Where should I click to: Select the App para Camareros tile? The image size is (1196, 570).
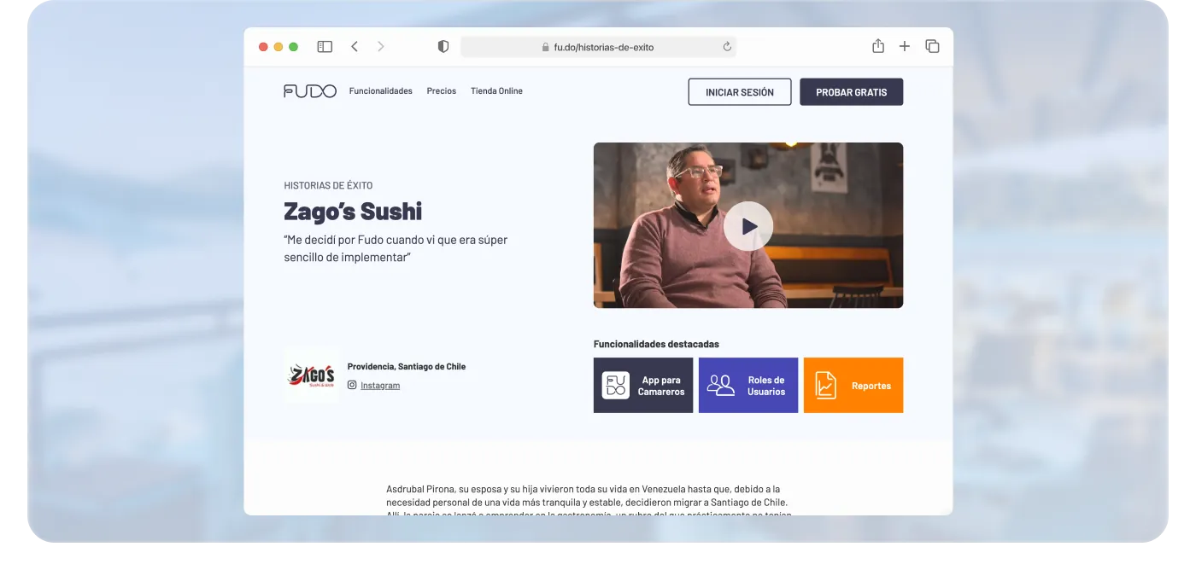(x=643, y=386)
